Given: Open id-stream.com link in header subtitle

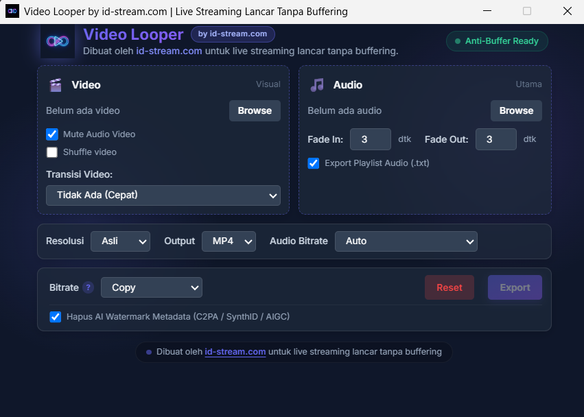Looking at the screenshot, I should [169, 51].
